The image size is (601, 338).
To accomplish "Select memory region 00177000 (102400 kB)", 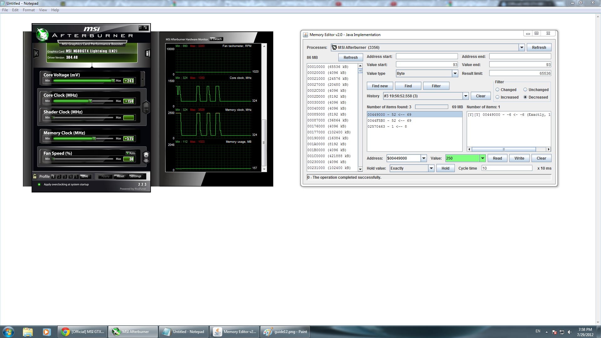I will (332, 132).
